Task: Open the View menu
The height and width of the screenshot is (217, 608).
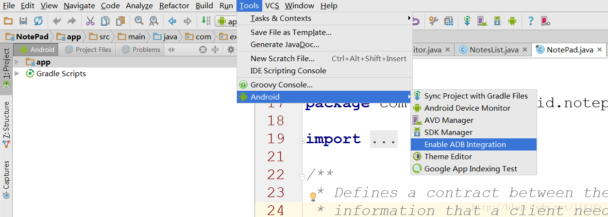Action: (49, 6)
